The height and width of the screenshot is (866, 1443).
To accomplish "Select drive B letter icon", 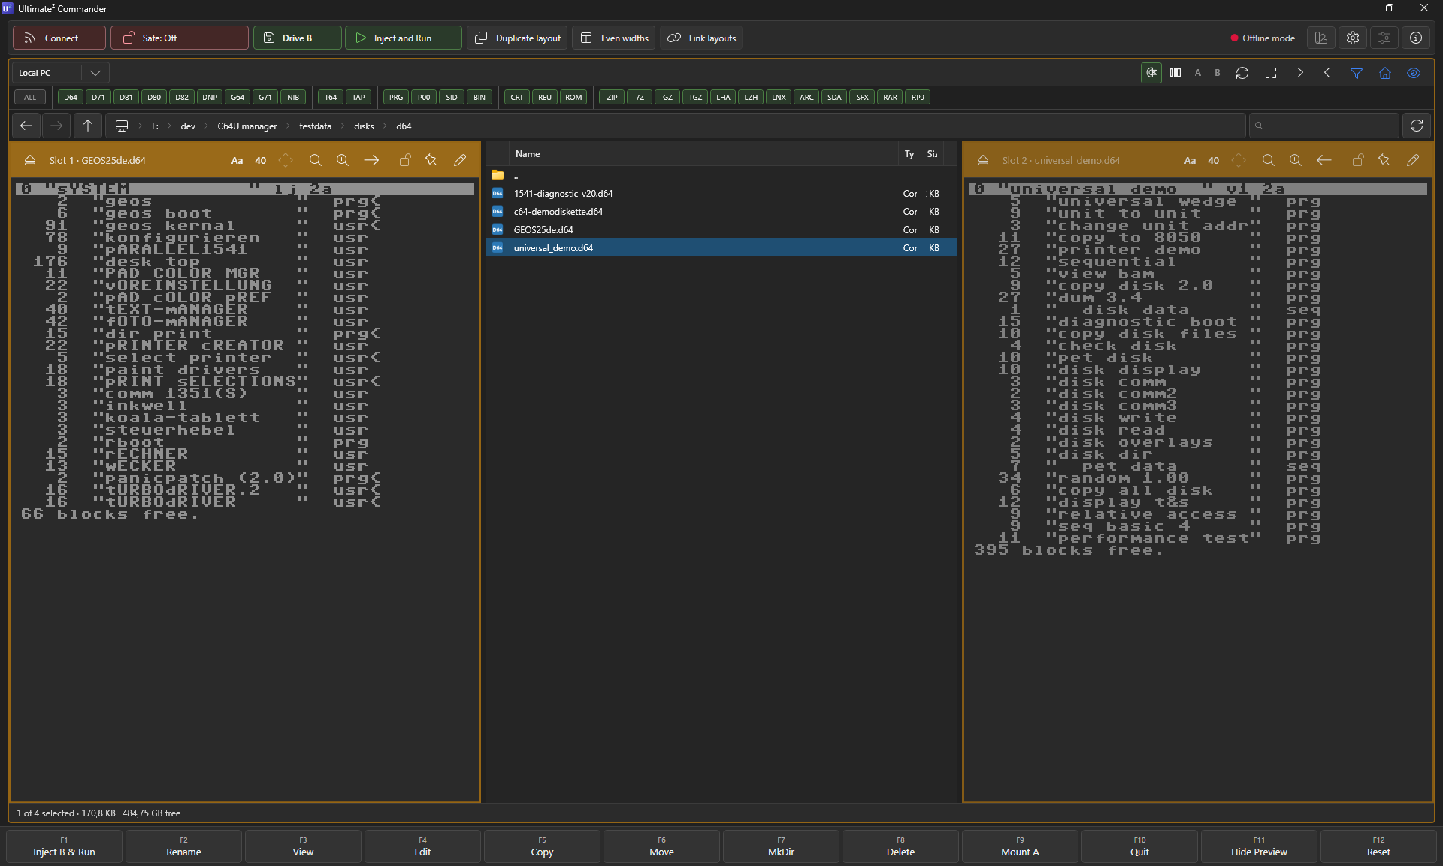I will point(1218,73).
